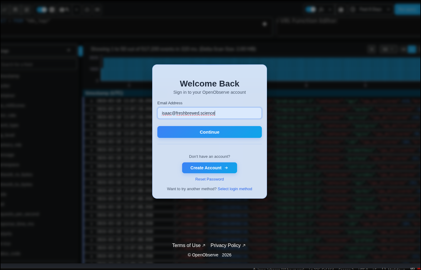The width and height of the screenshot is (421, 270).
Task: Open the Terms of Use link
Action: point(189,246)
